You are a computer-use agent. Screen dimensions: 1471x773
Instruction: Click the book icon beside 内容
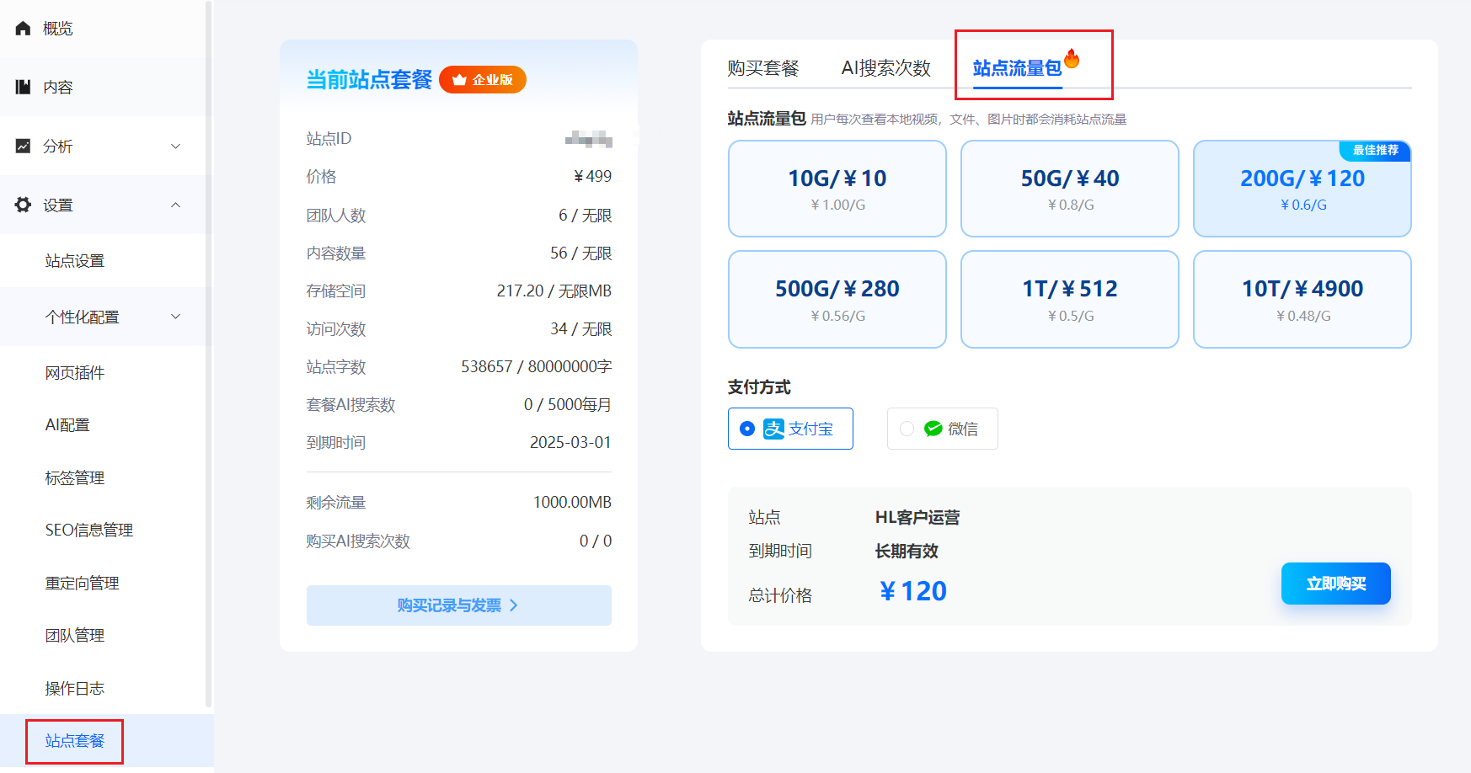click(23, 87)
